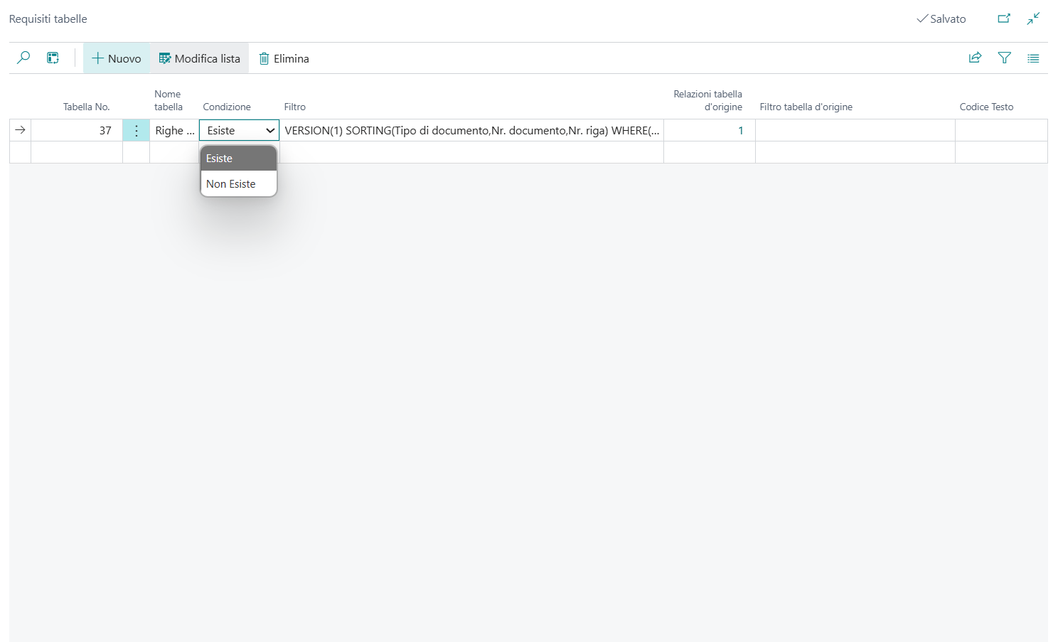Choose Esiste in dropdown list

[x=239, y=159]
